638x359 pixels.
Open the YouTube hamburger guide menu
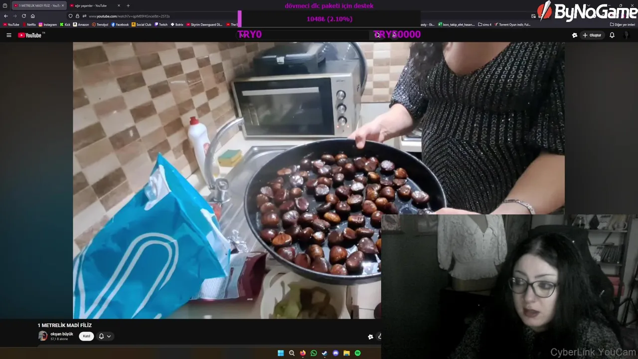coord(8,35)
